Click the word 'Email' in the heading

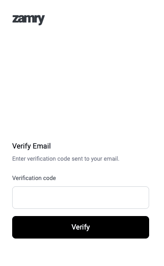point(42,146)
